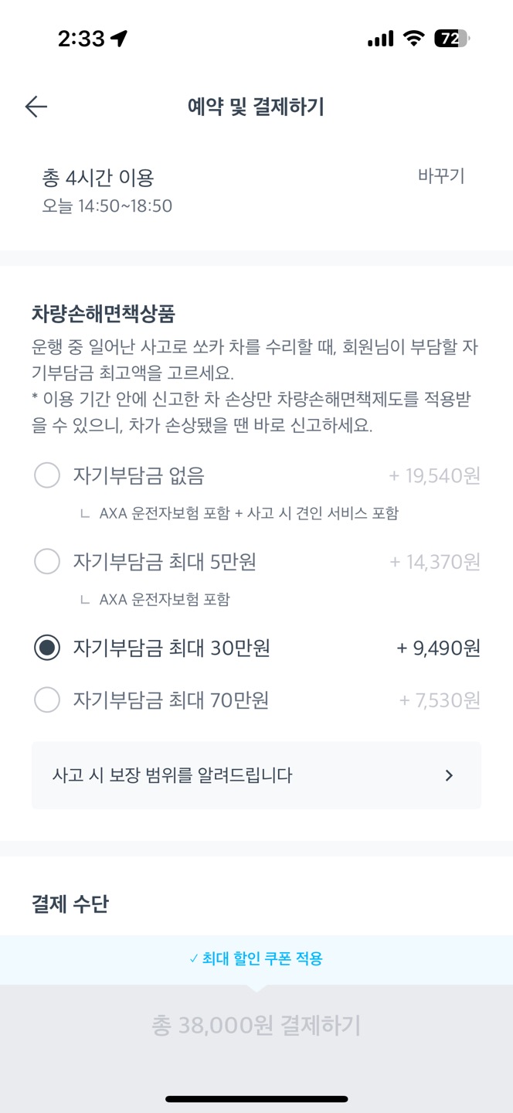The height and width of the screenshot is (1113, 513).
Task: Select 자기부담금 없음 insurance option
Action: tap(47, 477)
